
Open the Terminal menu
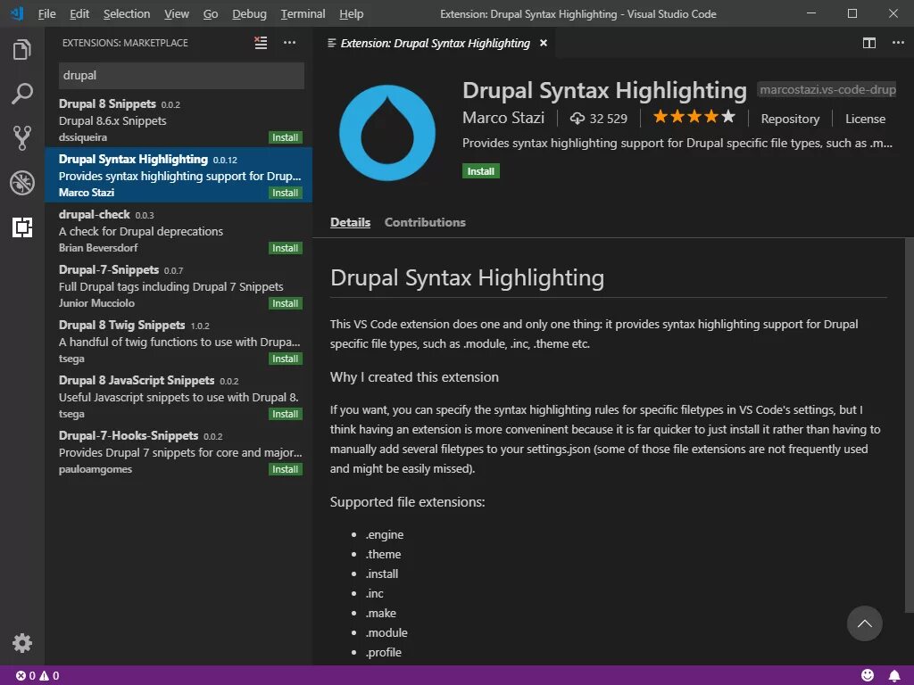point(303,13)
